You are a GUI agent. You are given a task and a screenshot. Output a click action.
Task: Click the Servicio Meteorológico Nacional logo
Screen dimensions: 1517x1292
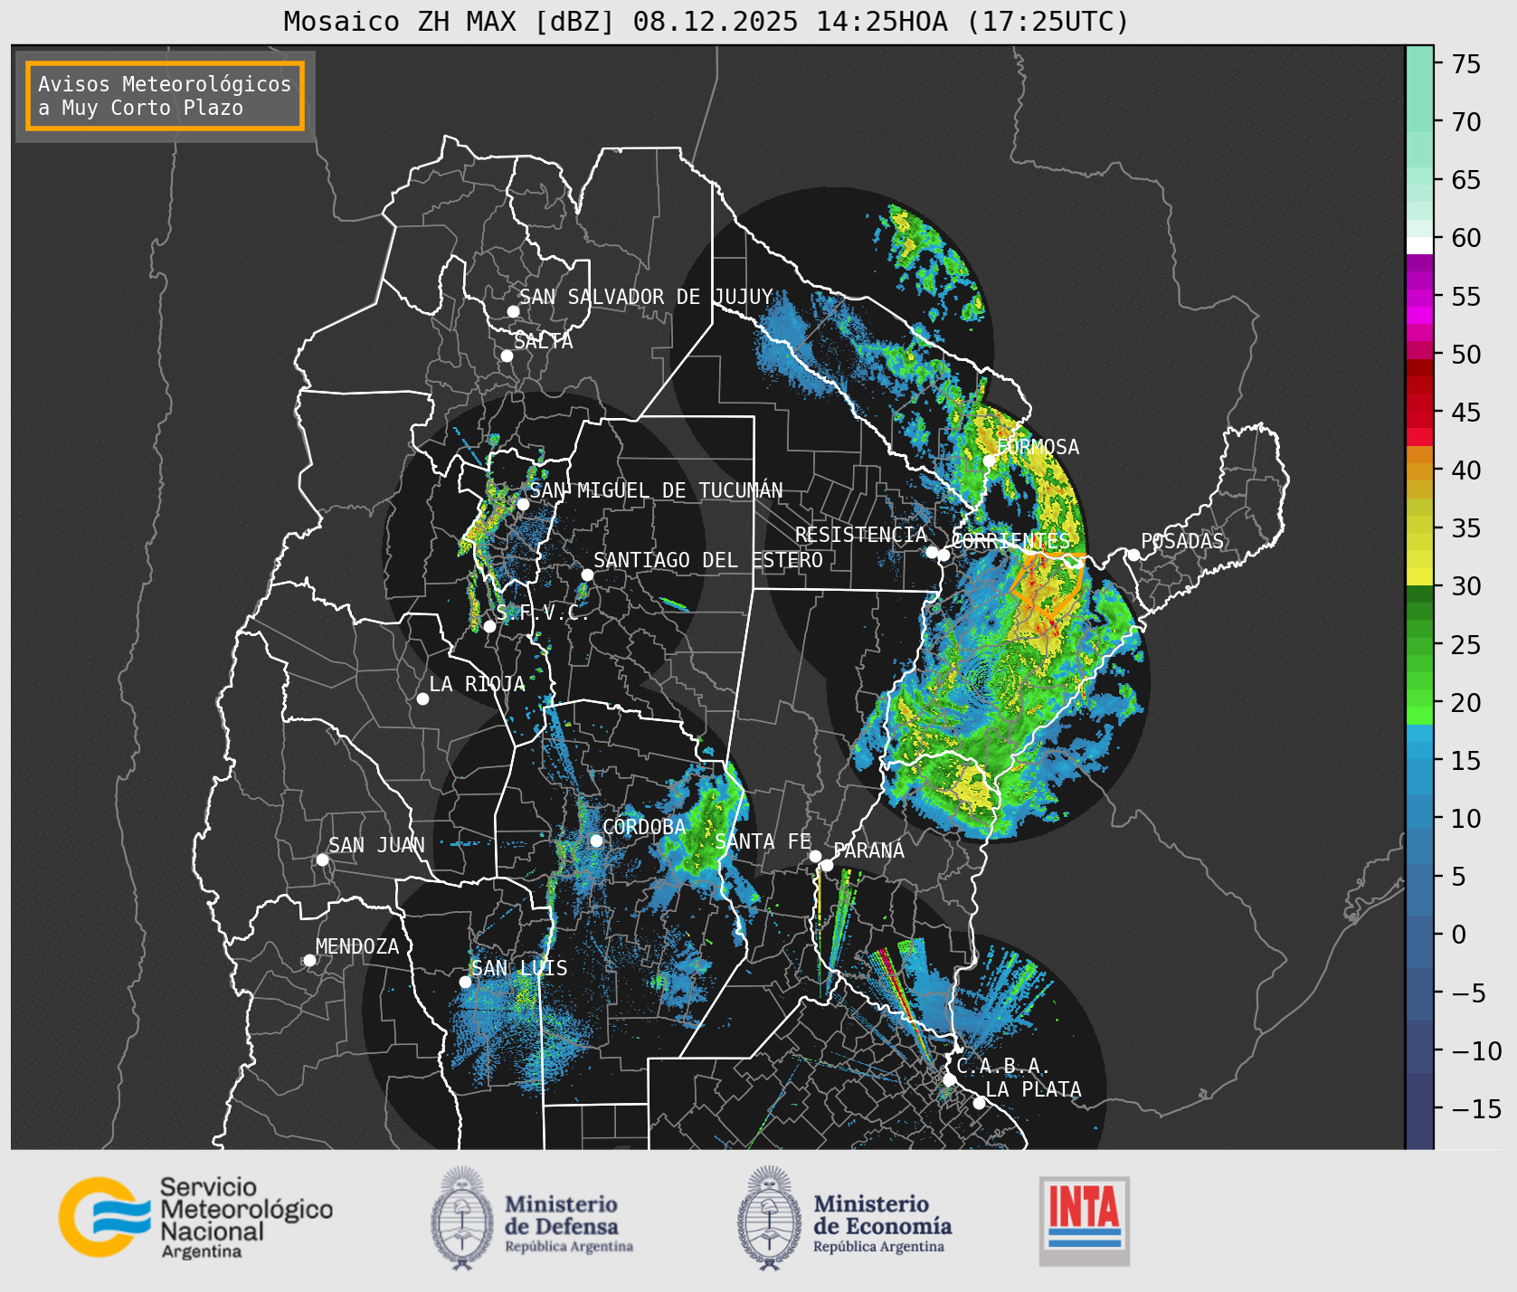click(x=195, y=1217)
